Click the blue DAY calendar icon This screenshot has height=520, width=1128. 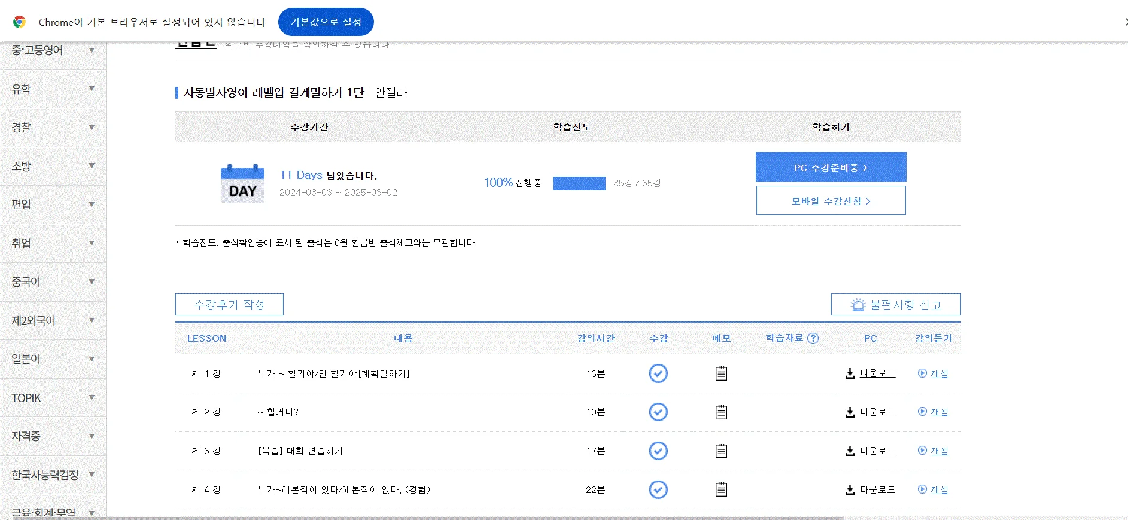click(x=242, y=183)
